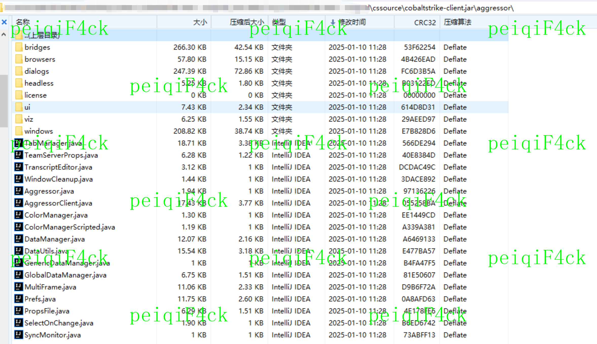597x344 pixels.
Task: Click the SyncMonitor.java IntelliJ file icon
Action: (19, 335)
